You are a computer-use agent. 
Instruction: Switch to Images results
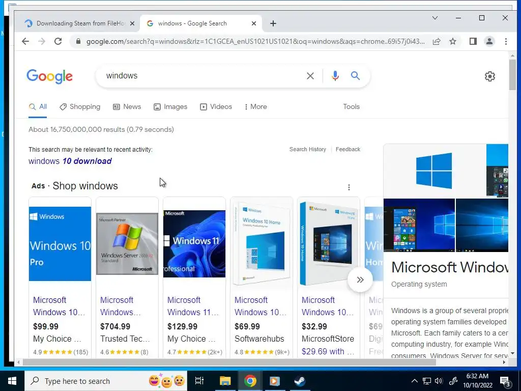click(170, 107)
